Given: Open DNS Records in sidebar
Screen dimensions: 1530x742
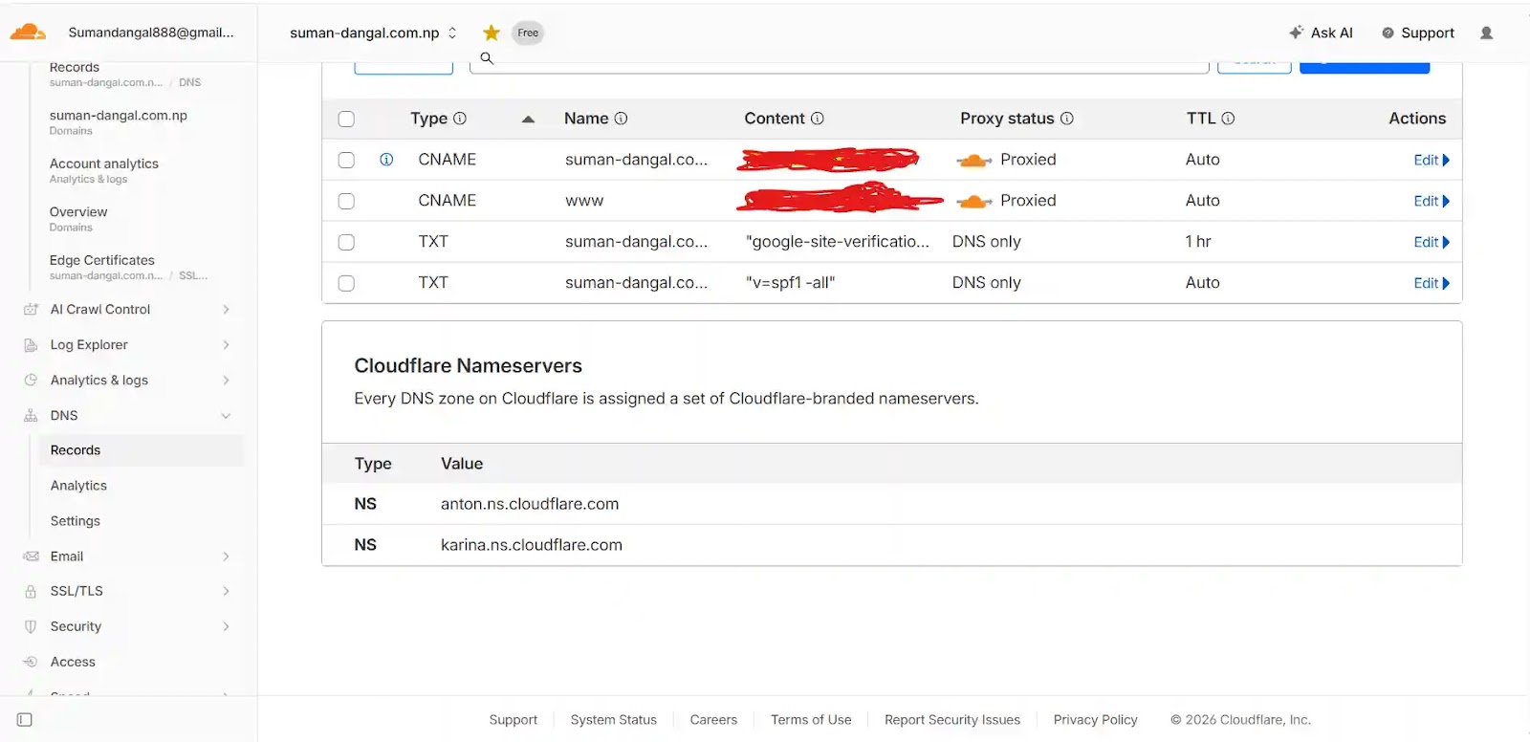Looking at the screenshot, I should (141, 450).
